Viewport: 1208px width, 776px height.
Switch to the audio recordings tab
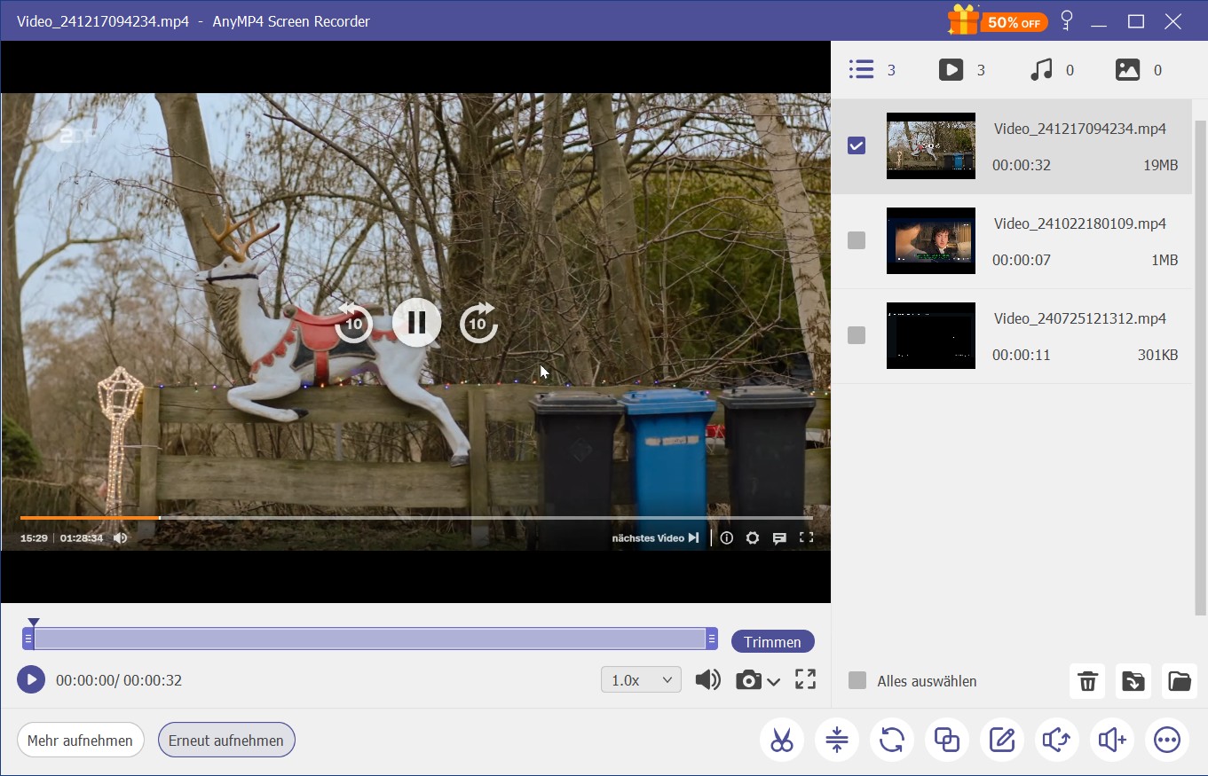pyautogui.click(x=1040, y=70)
